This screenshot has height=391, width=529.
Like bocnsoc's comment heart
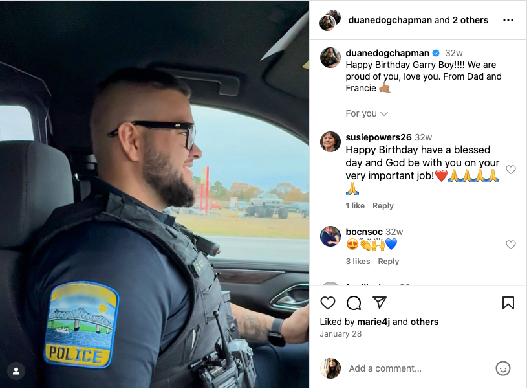512,245
